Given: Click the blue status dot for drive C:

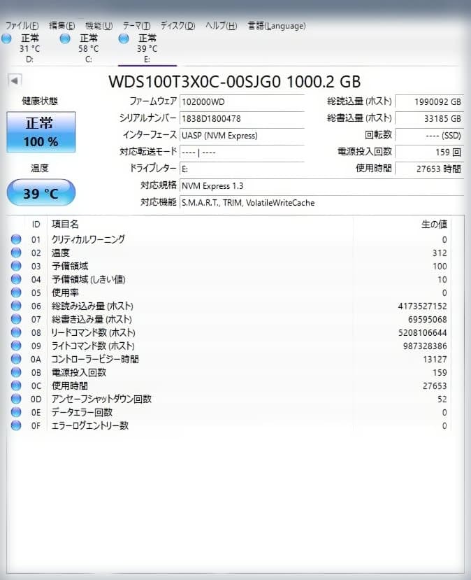Looking at the screenshot, I should tap(65, 38).
